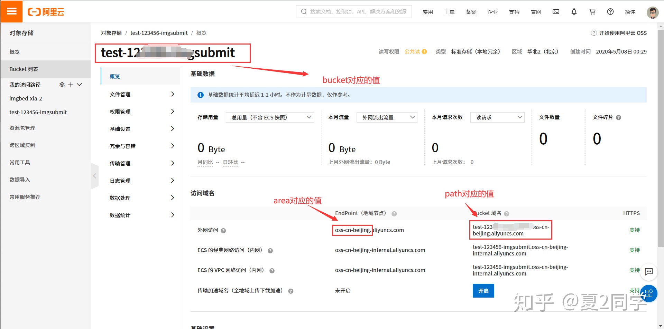The height and width of the screenshot is (329, 664).
Task: Open the shopping cart icon
Action: 592,12
